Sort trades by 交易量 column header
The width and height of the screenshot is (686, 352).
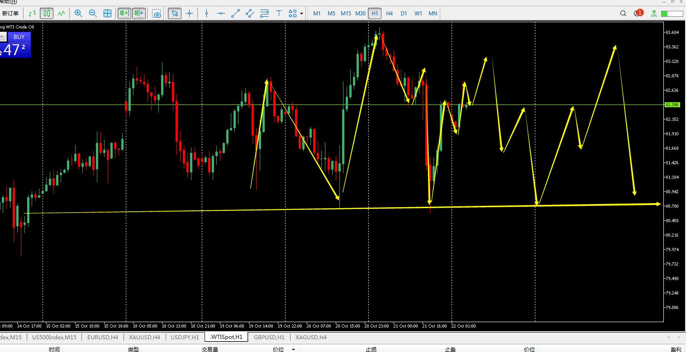[210, 349]
